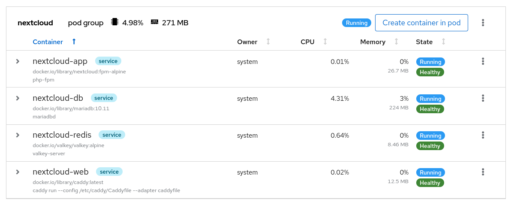
Task: Sort table by Owner column
Action: point(268,42)
